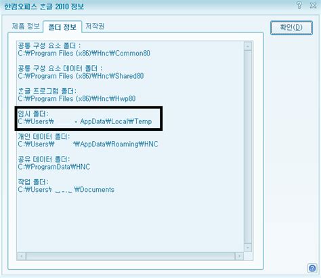Close the 한컴오피스 한글 2010 정보 dialog
Image resolution: width=321 pixels, height=278 pixels.
313,5
